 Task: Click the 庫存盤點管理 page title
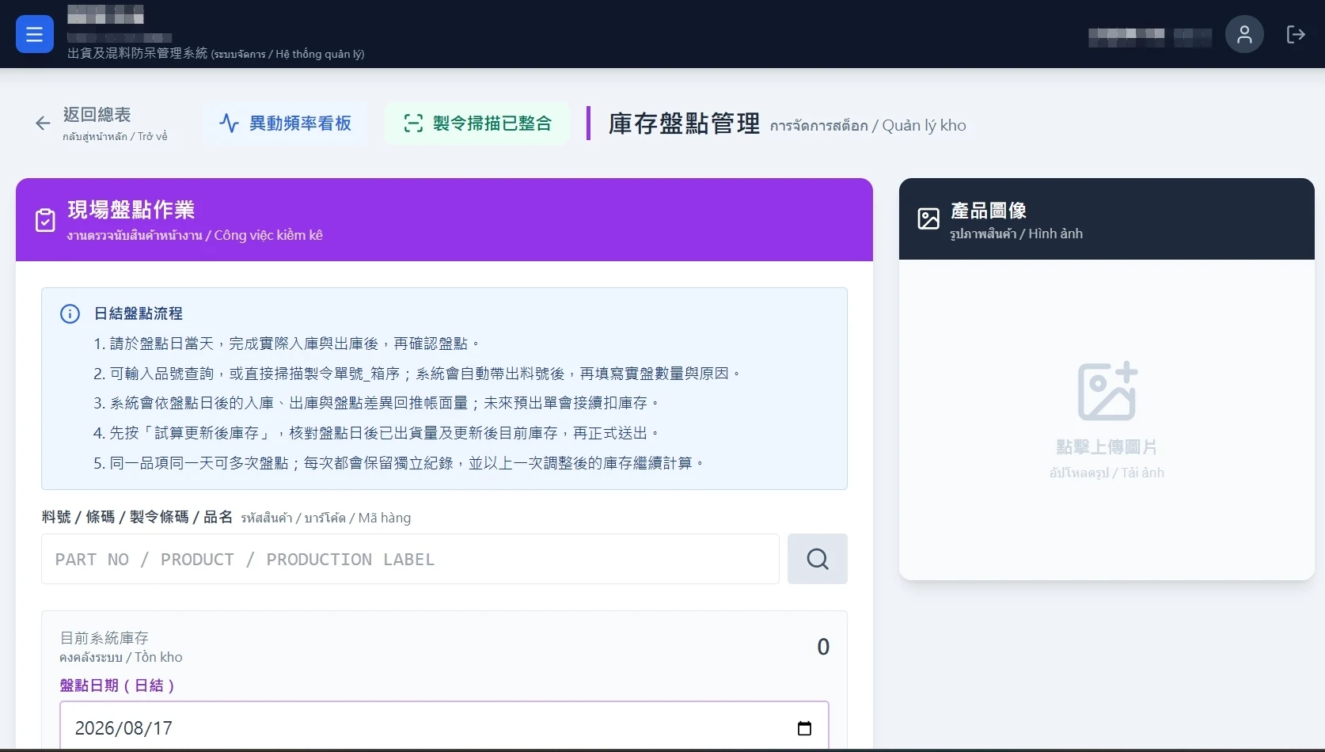pos(684,123)
